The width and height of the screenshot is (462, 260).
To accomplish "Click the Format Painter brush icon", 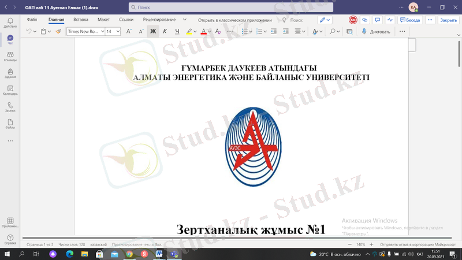I will click(x=58, y=32).
